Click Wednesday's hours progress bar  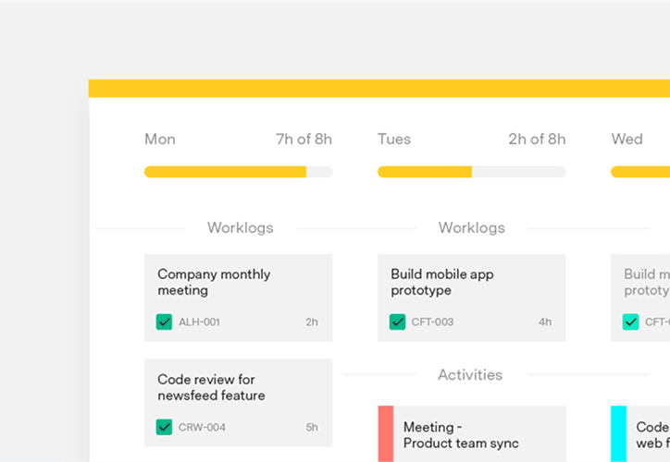coord(640,172)
